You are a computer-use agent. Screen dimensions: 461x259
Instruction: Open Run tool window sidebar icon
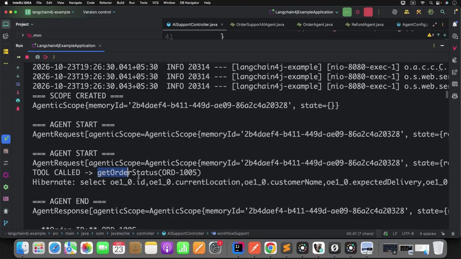(x=6, y=138)
